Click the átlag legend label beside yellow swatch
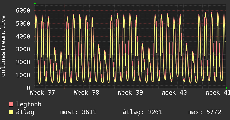230x120 pixels. (x=25, y=112)
